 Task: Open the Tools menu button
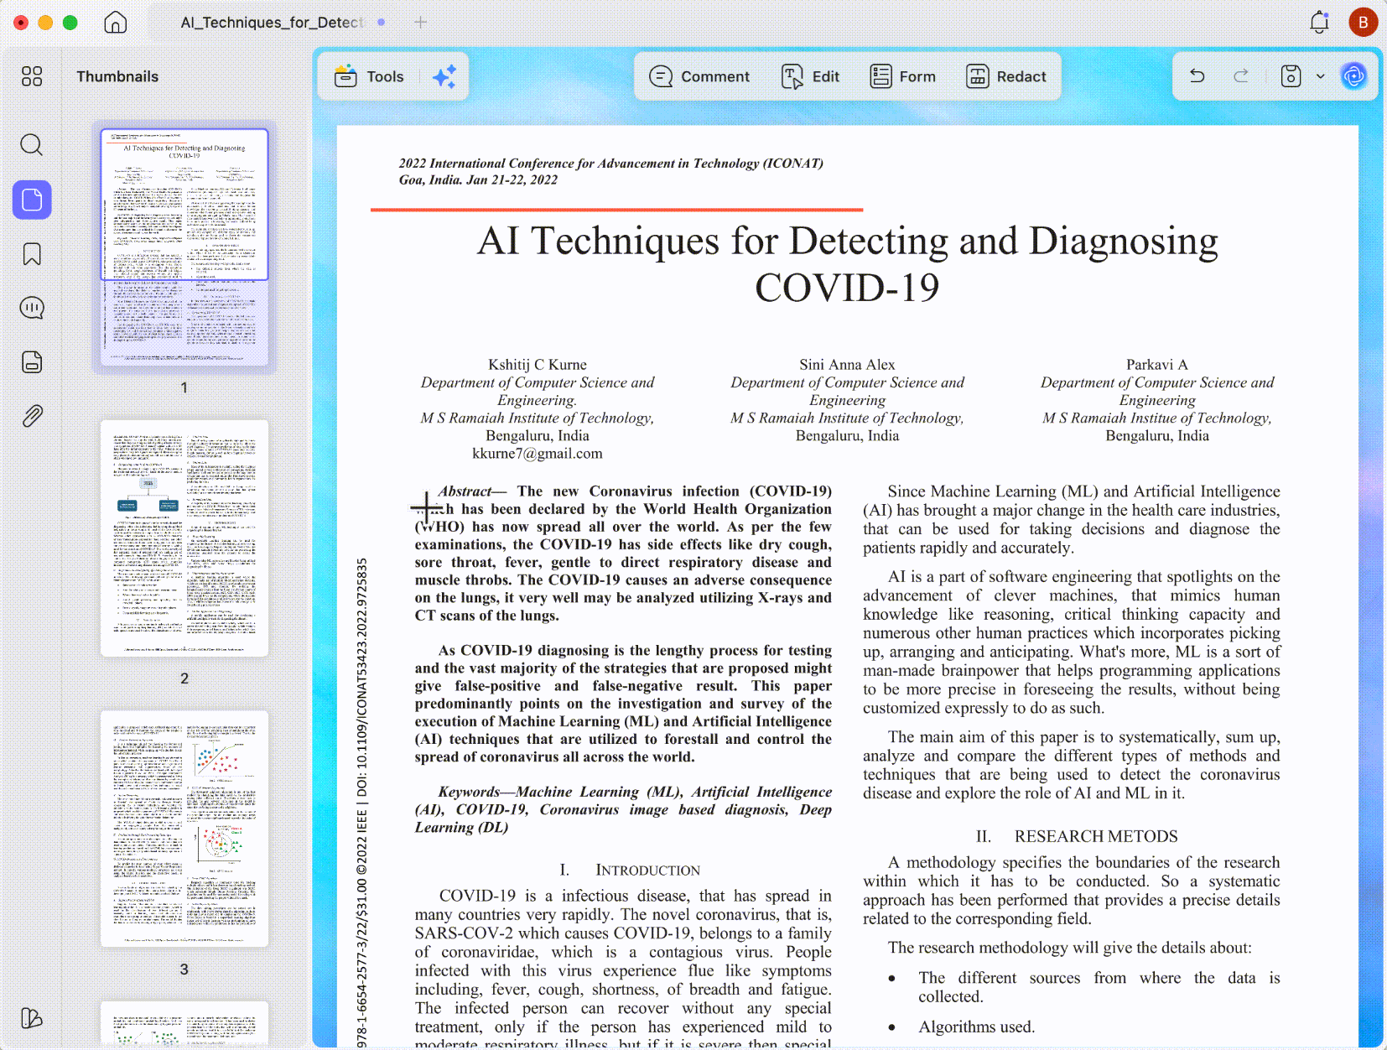pos(369,76)
